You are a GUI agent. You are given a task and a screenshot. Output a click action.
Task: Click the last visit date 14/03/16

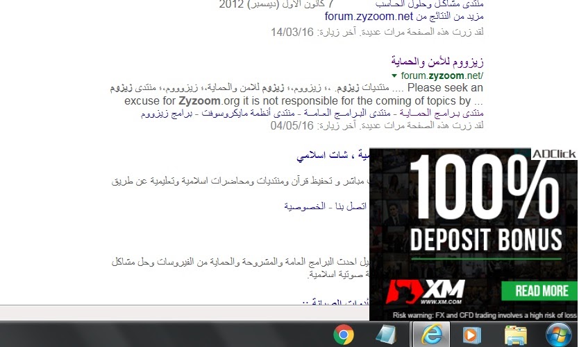click(x=292, y=33)
